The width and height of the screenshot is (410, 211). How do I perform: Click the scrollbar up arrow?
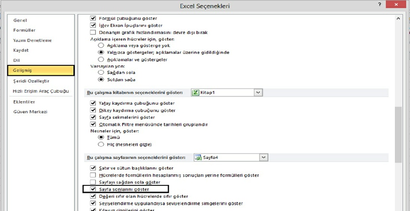pyautogui.click(x=398, y=19)
